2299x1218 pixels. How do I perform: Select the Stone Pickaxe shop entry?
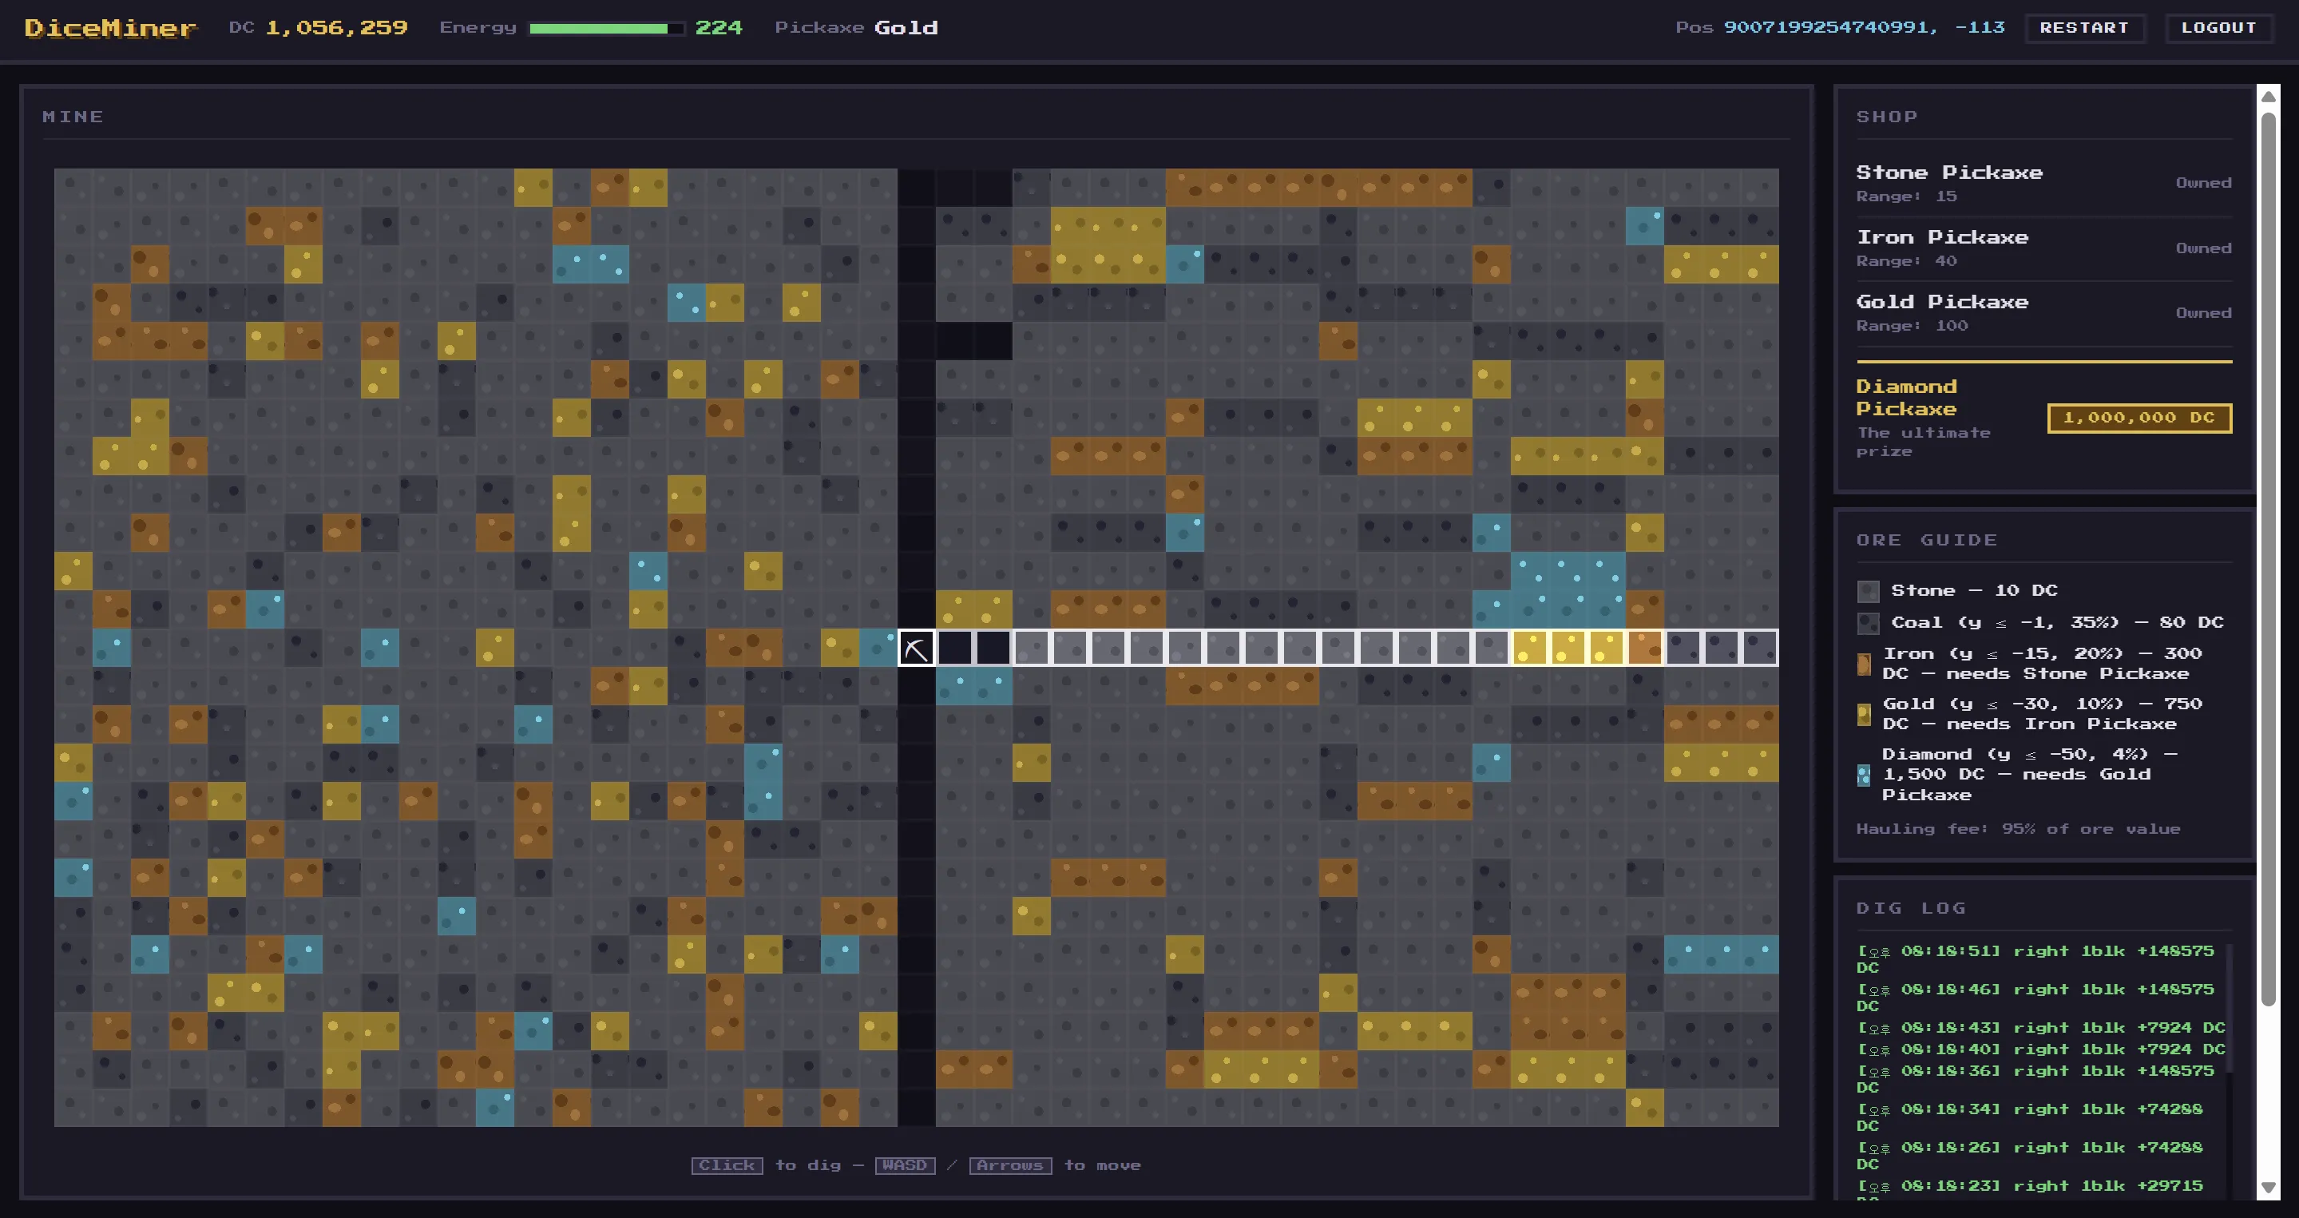point(2043,183)
